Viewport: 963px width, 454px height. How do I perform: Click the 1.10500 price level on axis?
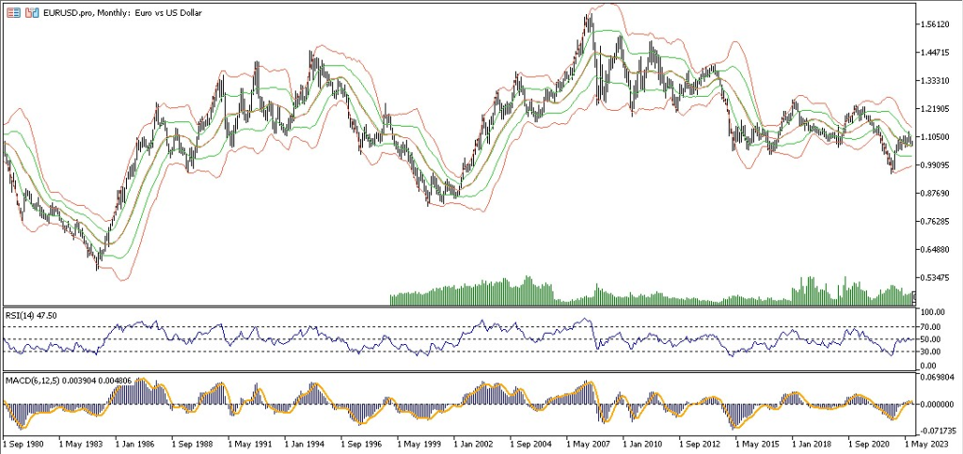click(939, 137)
